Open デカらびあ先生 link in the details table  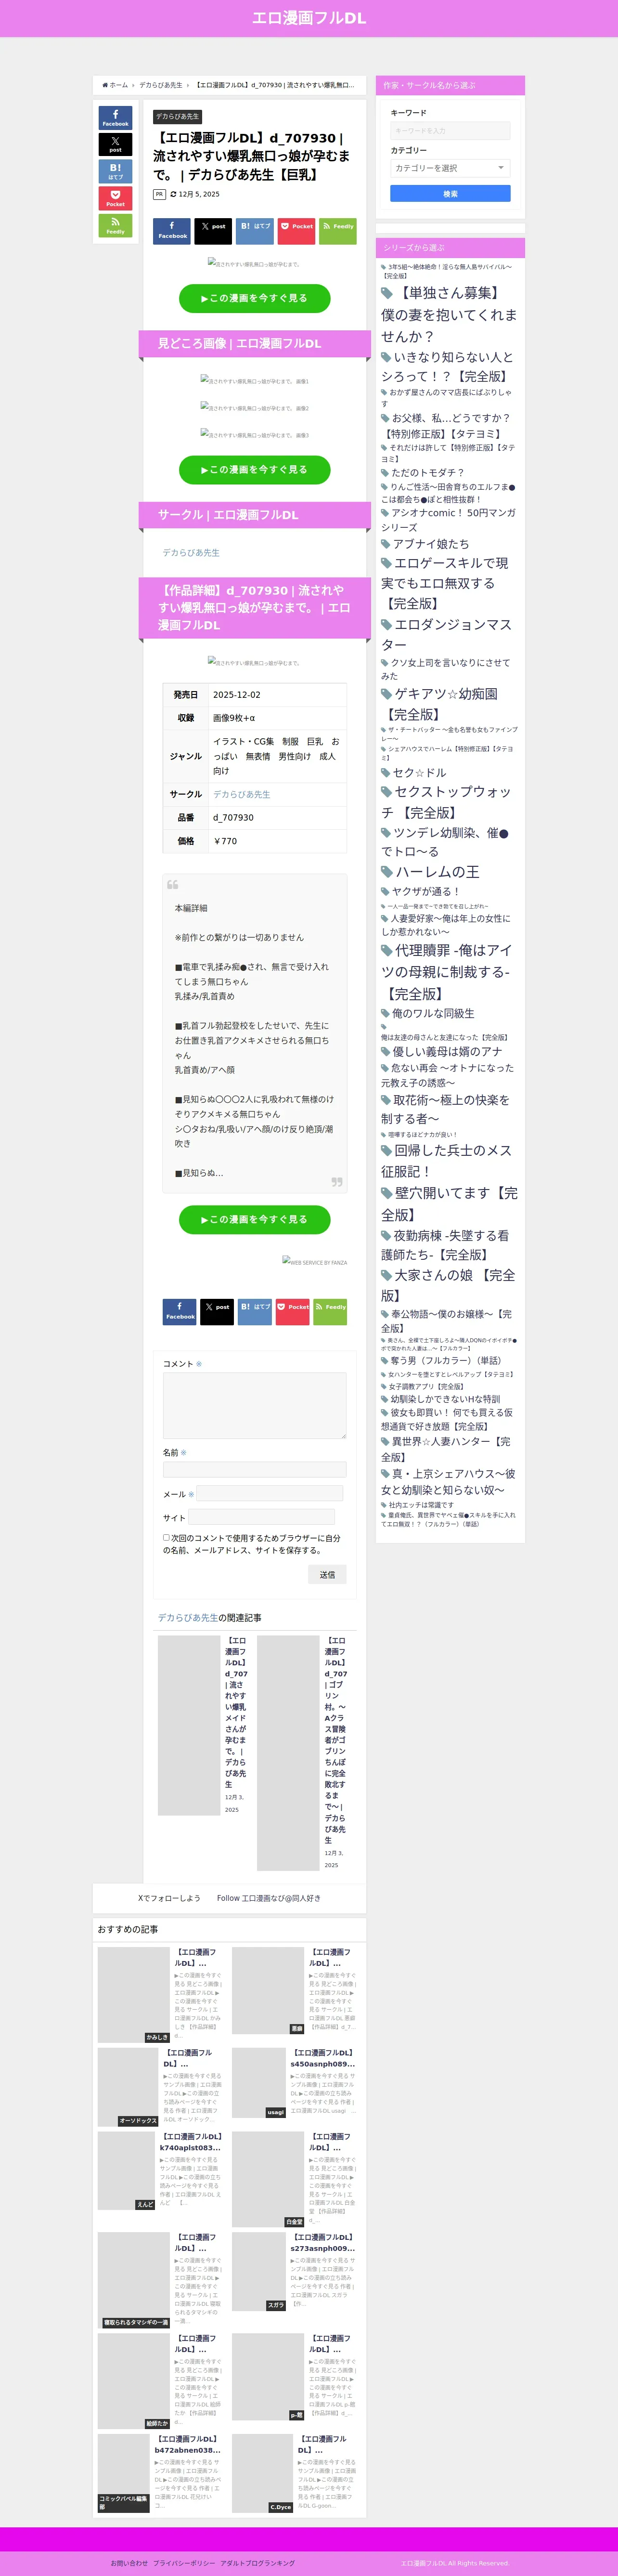coord(241,794)
